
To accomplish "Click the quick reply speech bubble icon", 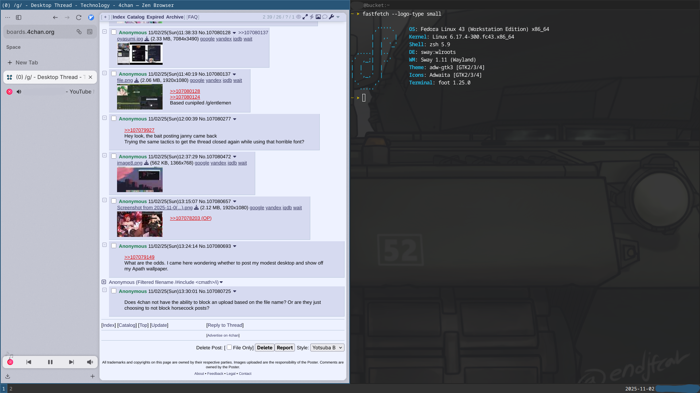I will click(325, 17).
